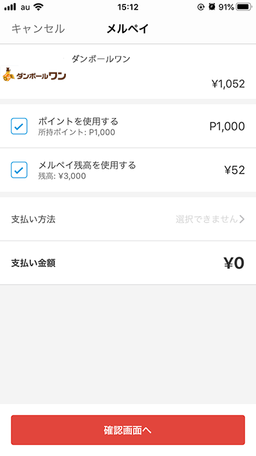Tap the 支払い金額 ¥0 total
Screen dimensions: 256x456
234,263
